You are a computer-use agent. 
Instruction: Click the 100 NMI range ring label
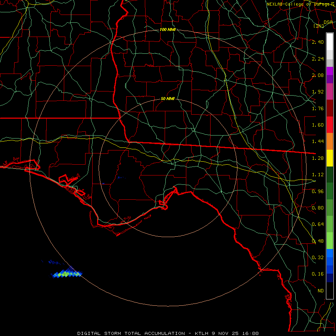click(x=168, y=29)
